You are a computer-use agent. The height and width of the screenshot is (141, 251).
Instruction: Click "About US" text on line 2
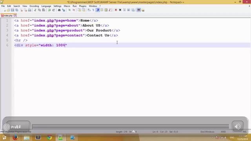coord(91,25)
